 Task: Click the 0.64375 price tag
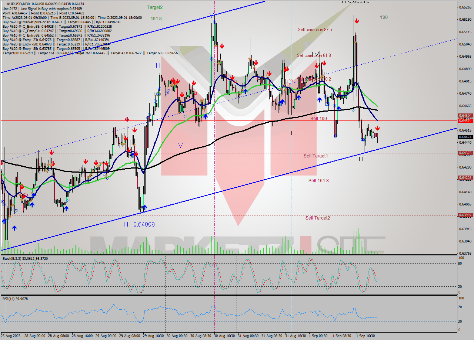click(465, 153)
